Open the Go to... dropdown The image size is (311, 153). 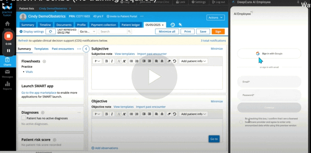point(87,32)
